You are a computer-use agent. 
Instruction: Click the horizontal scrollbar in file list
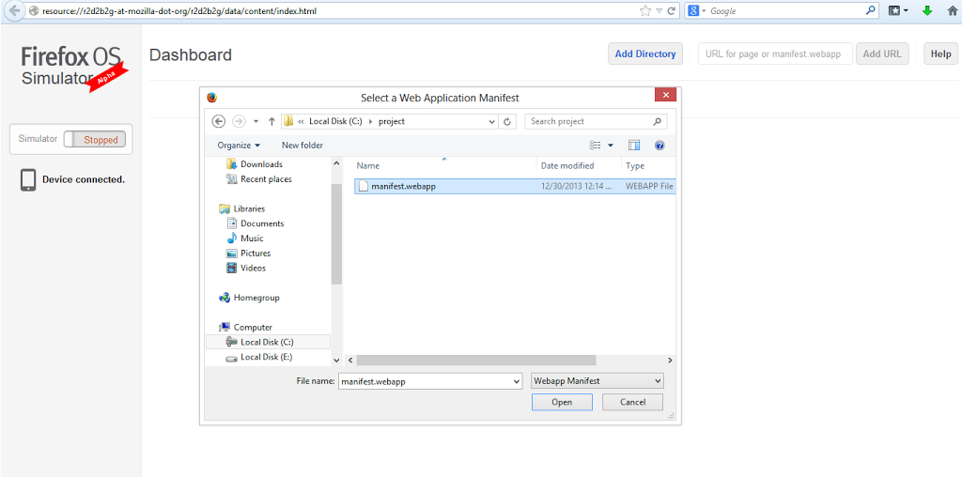[476, 360]
